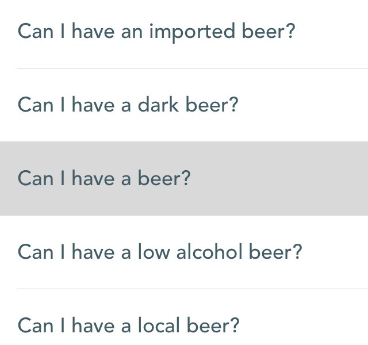Open the local beer phrase
Viewport: 368px width, 345px height.
pos(128,325)
